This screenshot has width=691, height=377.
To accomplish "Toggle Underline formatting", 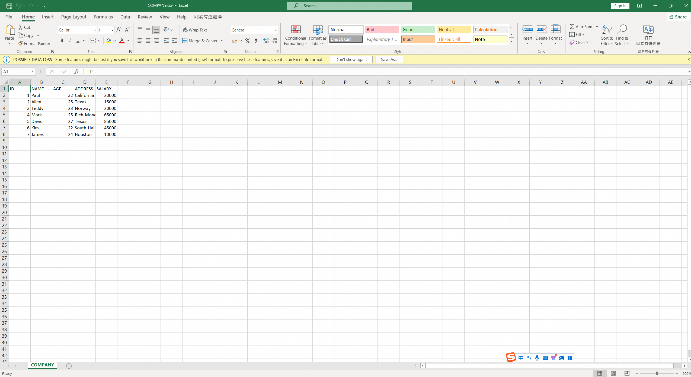I will coord(78,40).
